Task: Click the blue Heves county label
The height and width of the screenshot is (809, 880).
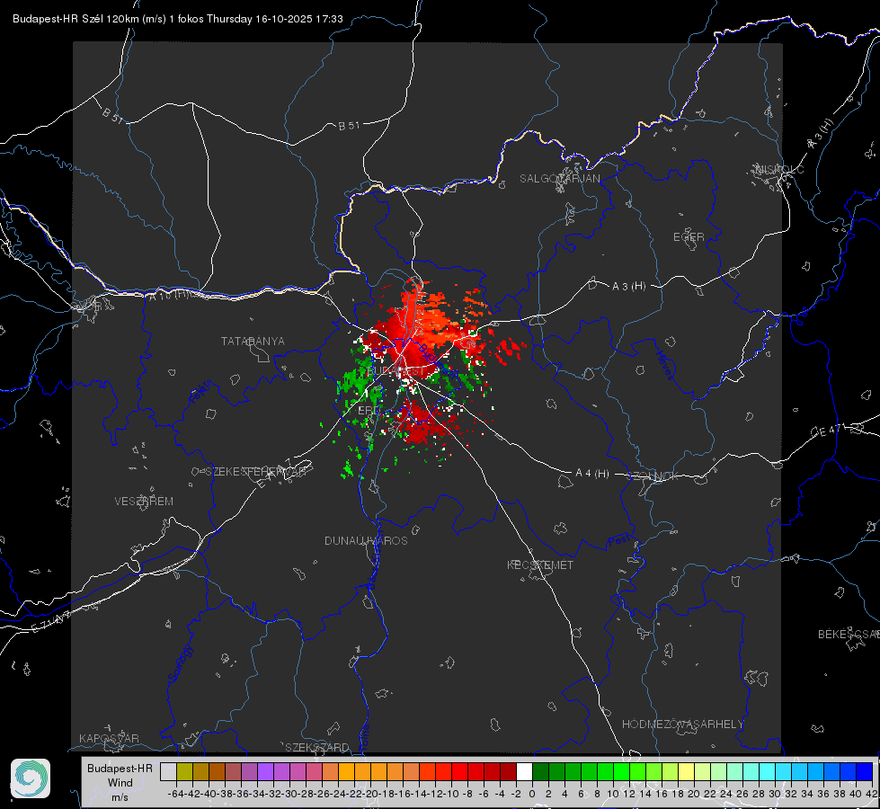Action: click(666, 366)
